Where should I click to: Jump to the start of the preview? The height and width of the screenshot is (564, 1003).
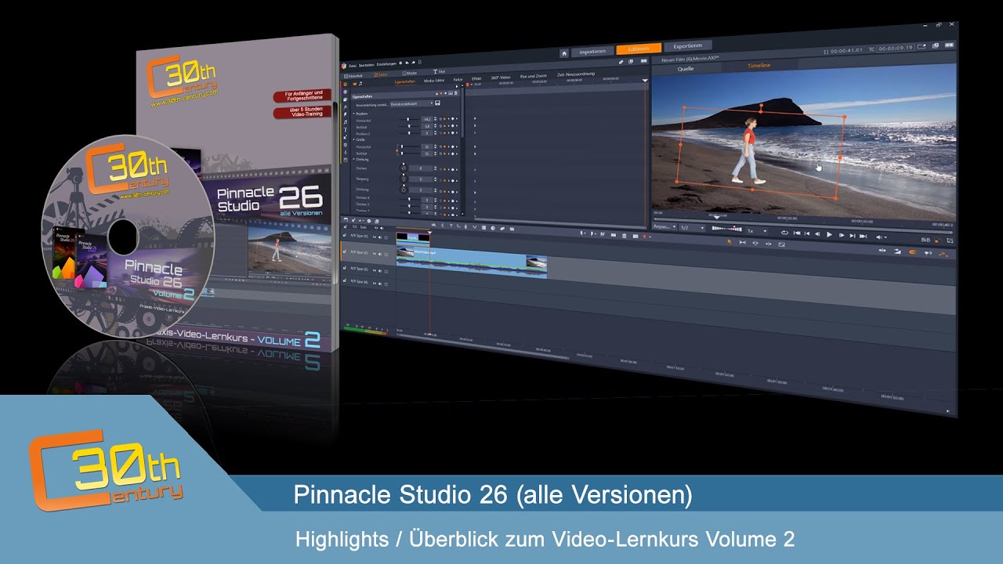(797, 233)
